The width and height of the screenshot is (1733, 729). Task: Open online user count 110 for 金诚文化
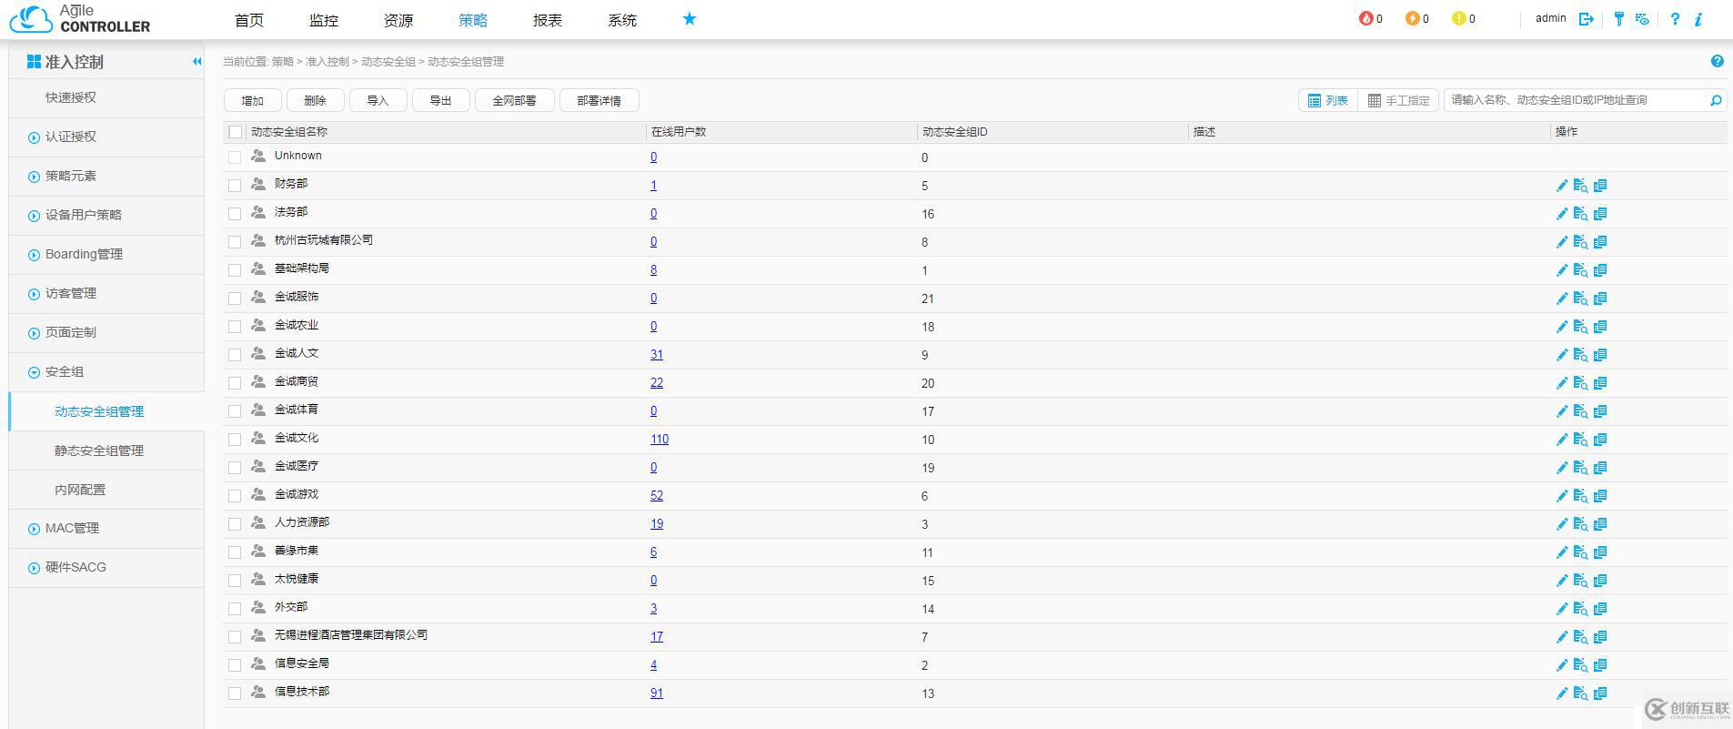pos(660,440)
